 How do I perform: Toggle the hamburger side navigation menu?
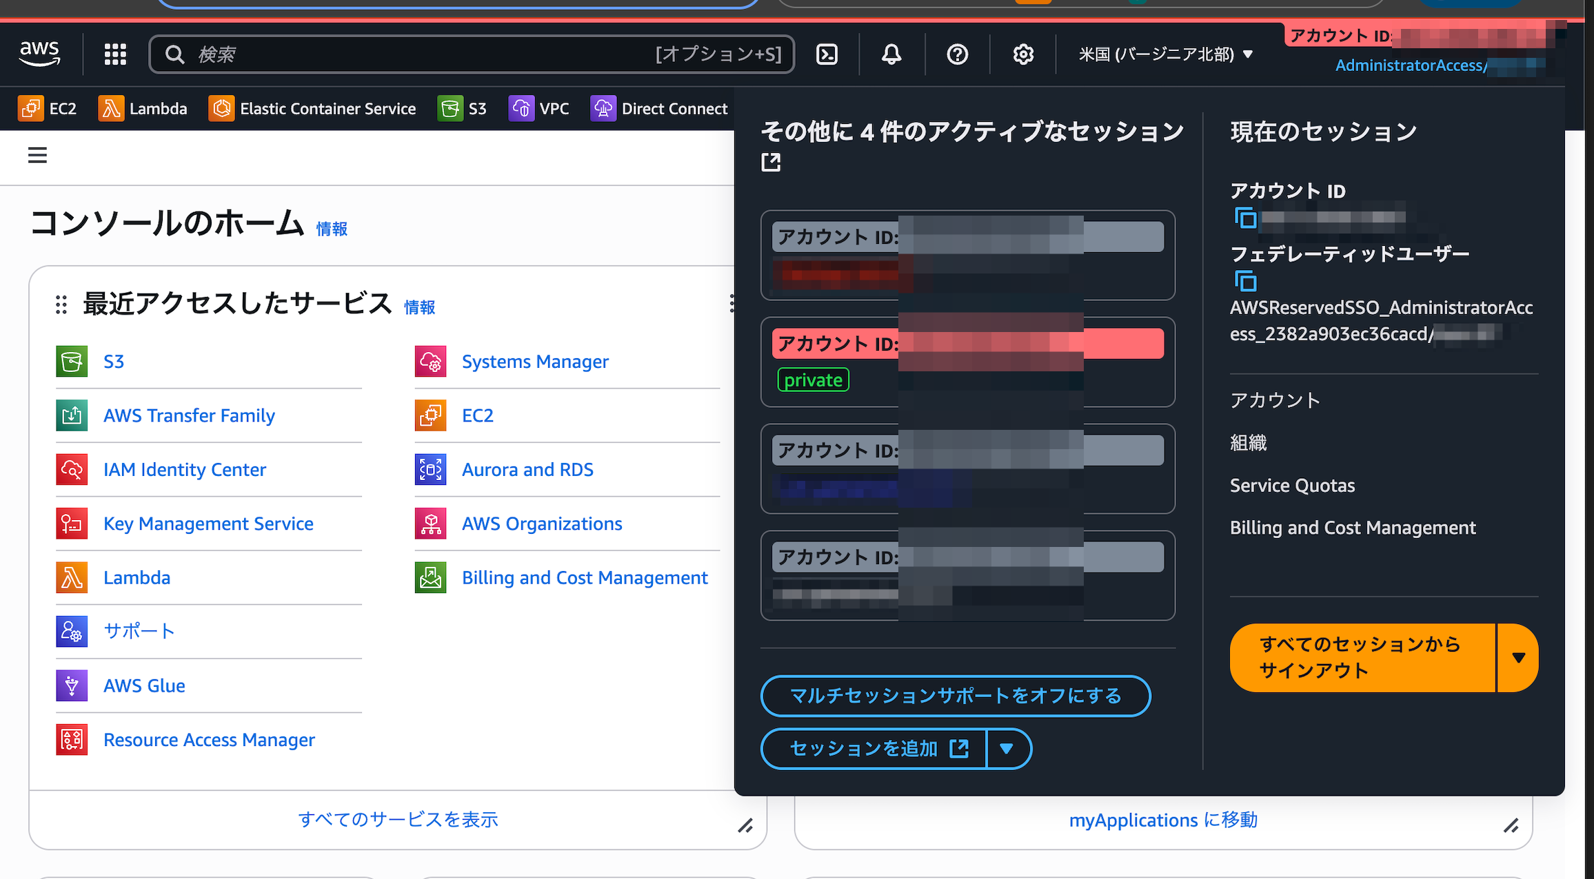37,156
